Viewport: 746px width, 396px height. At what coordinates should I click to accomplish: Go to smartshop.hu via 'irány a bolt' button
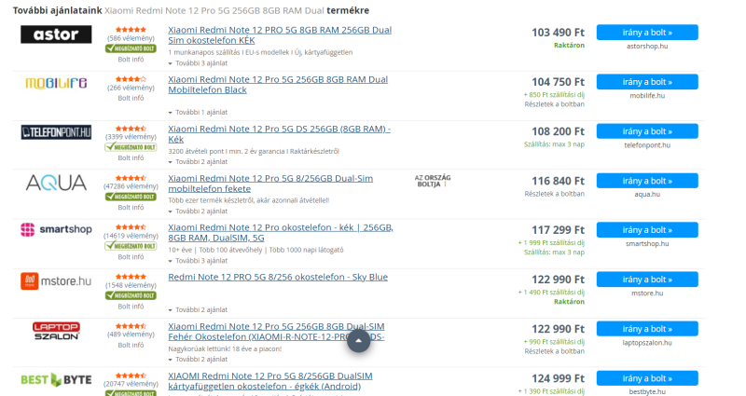647,229
